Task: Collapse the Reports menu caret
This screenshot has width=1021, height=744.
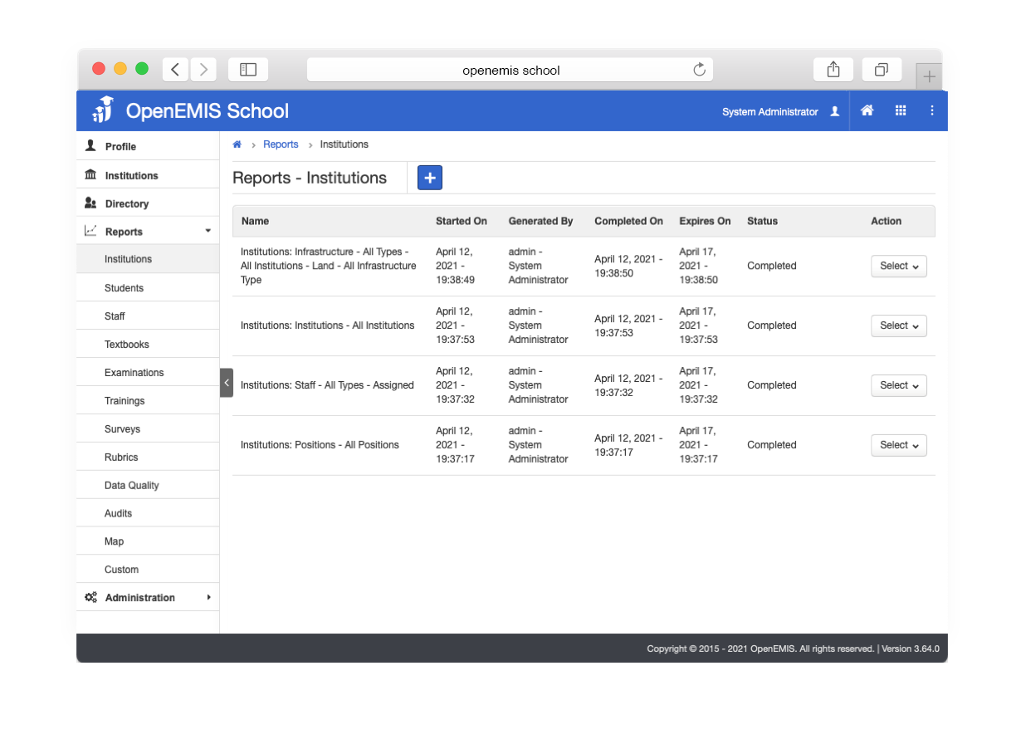Action: tap(208, 231)
